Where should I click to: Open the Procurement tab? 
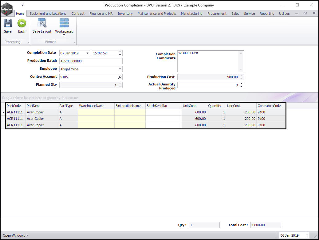pyautogui.click(x=217, y=14)
